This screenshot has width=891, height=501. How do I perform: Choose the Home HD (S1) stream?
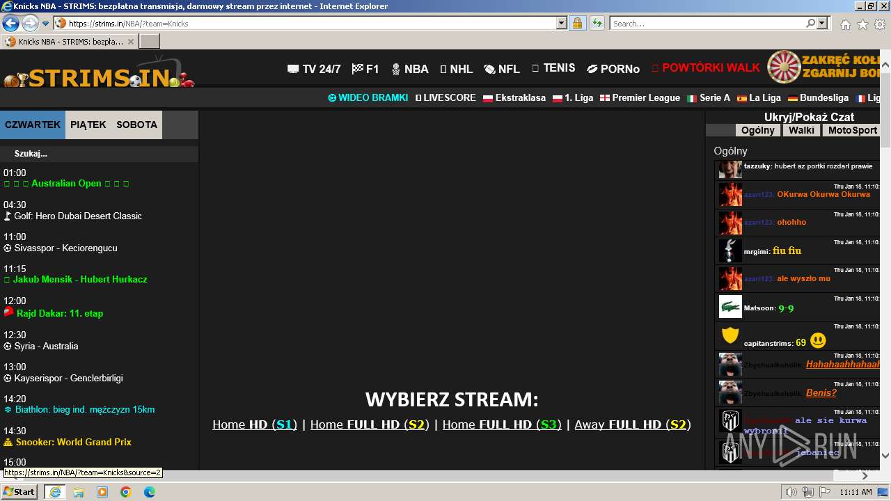(255, 424)
